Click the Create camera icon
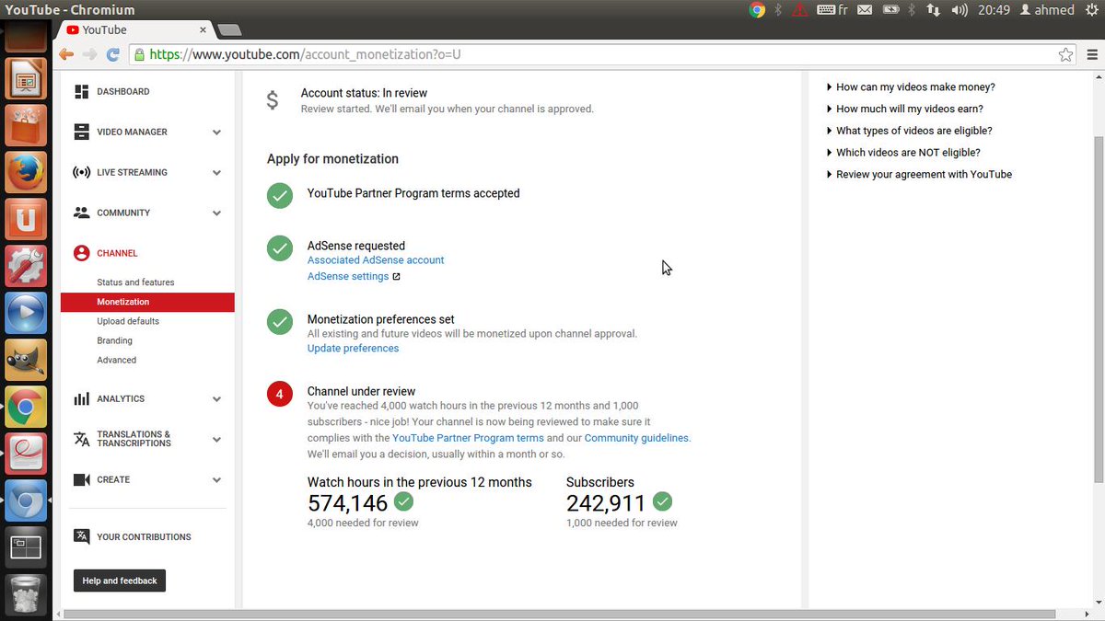1105x621 pixels. pyautogui.click(x=82, y=480)
